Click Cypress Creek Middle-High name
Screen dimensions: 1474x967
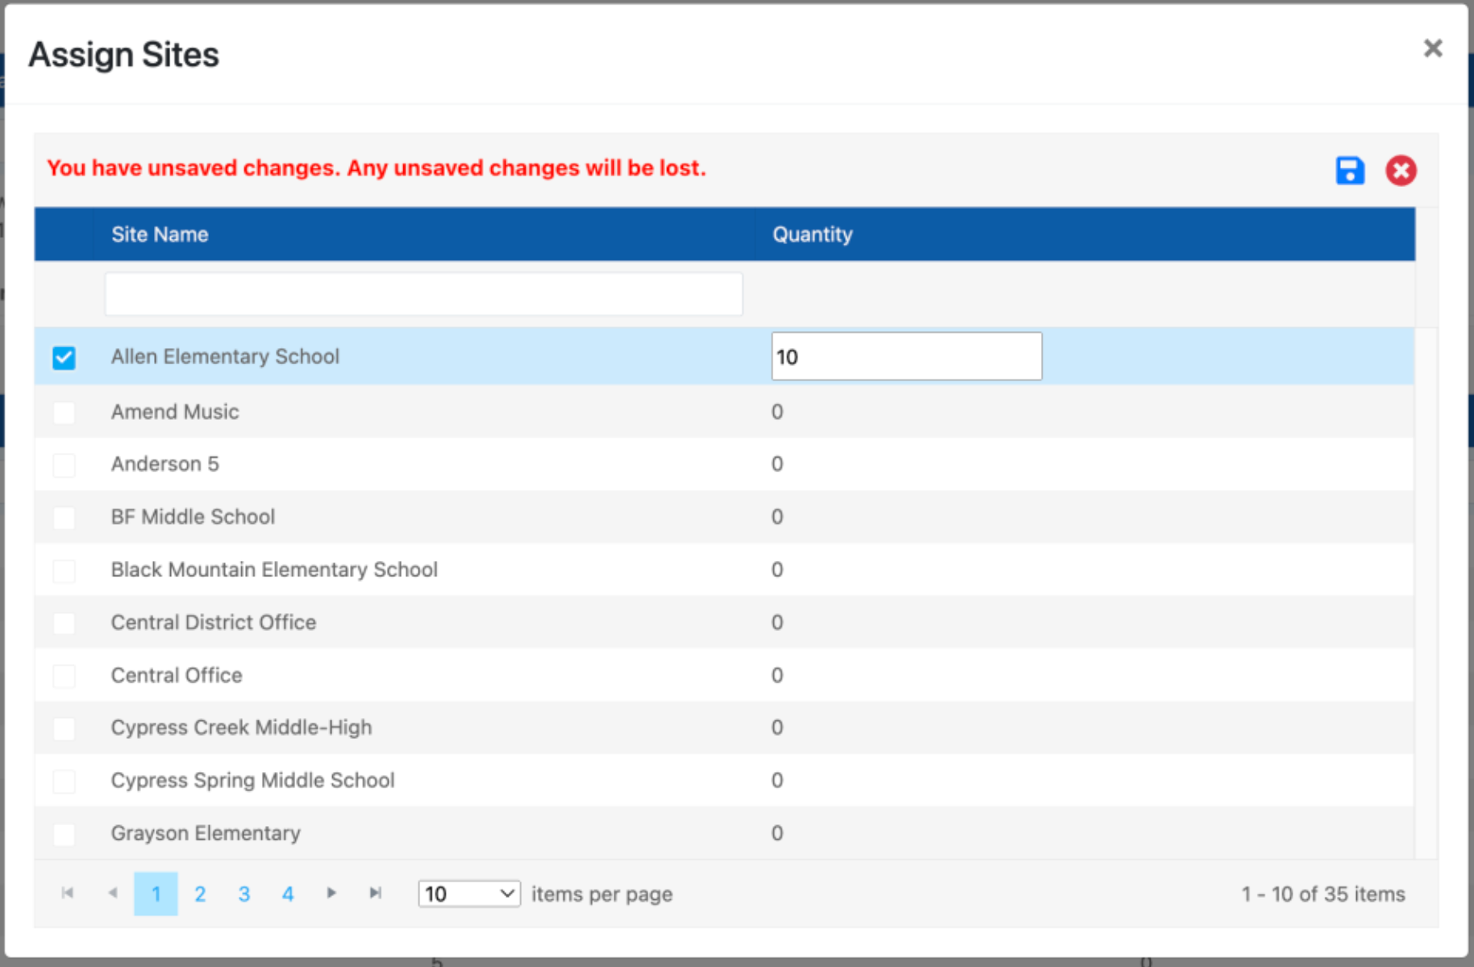(241, 728)
